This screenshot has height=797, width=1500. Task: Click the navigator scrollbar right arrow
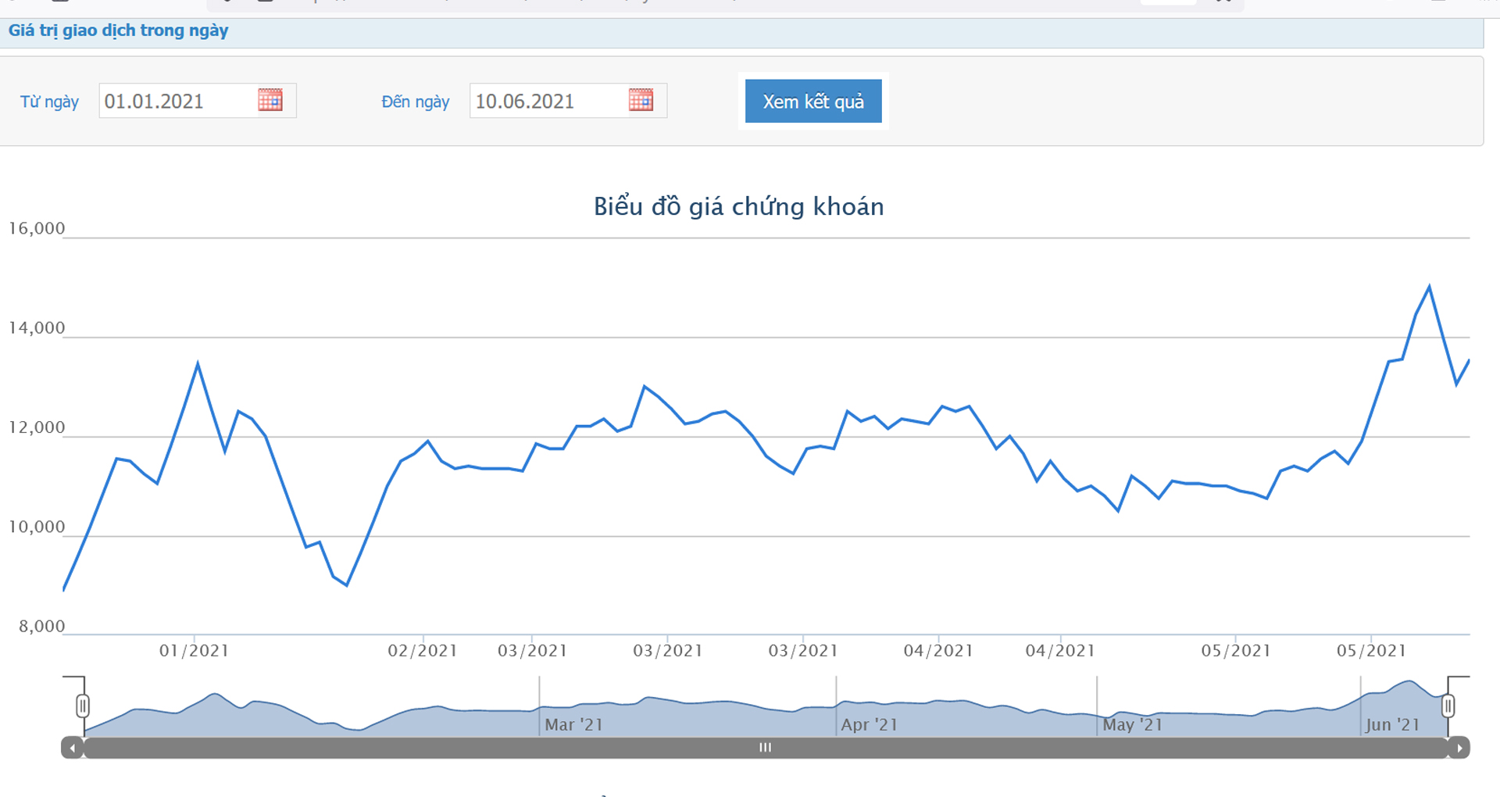tap(1459, 748)
